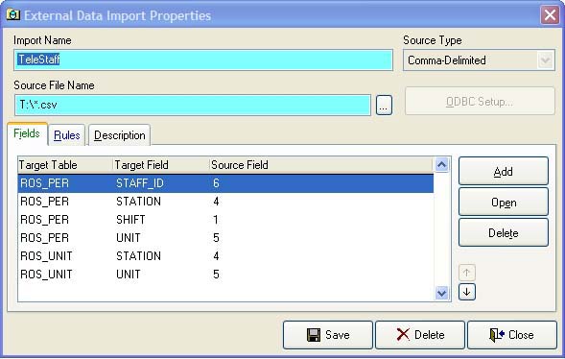Click the Import Name text field
The image size is (565, 359).
click(203, 60)
